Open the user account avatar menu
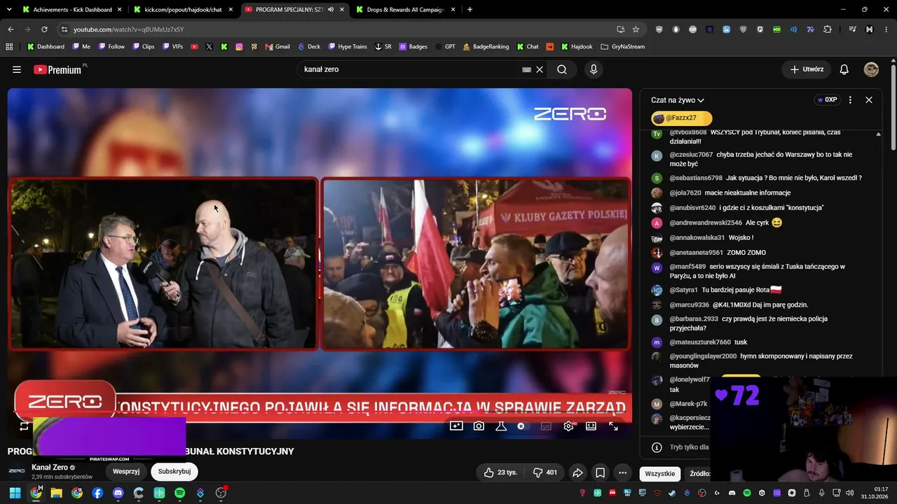The image size is (897, 504). click(x=871, y=69)
